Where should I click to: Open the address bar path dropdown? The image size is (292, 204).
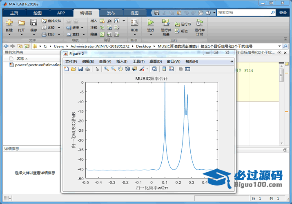(x=279, y=46)
